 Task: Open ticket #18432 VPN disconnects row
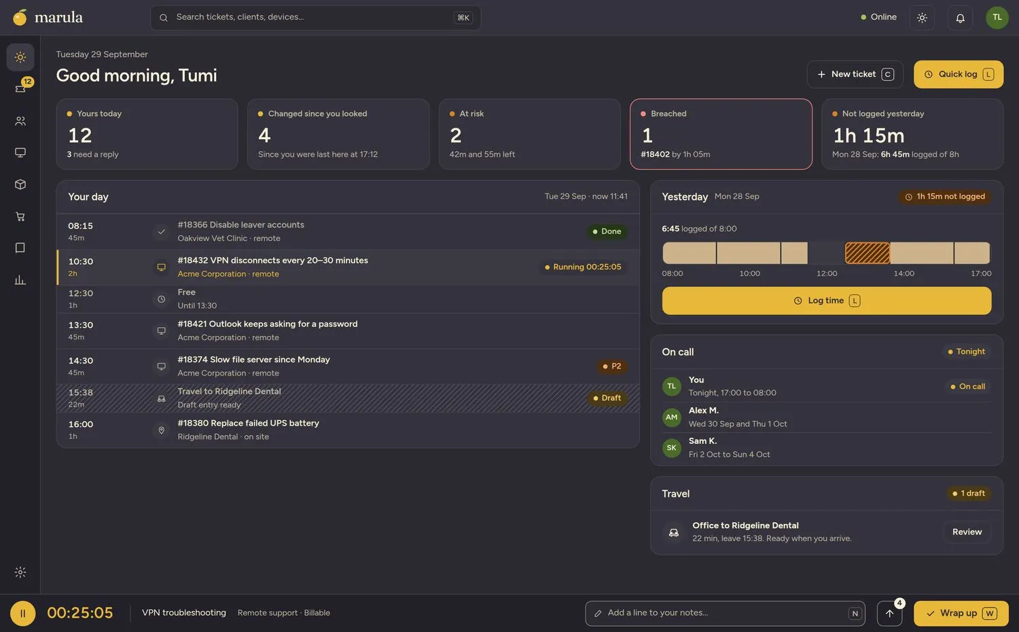coord(348,267)
